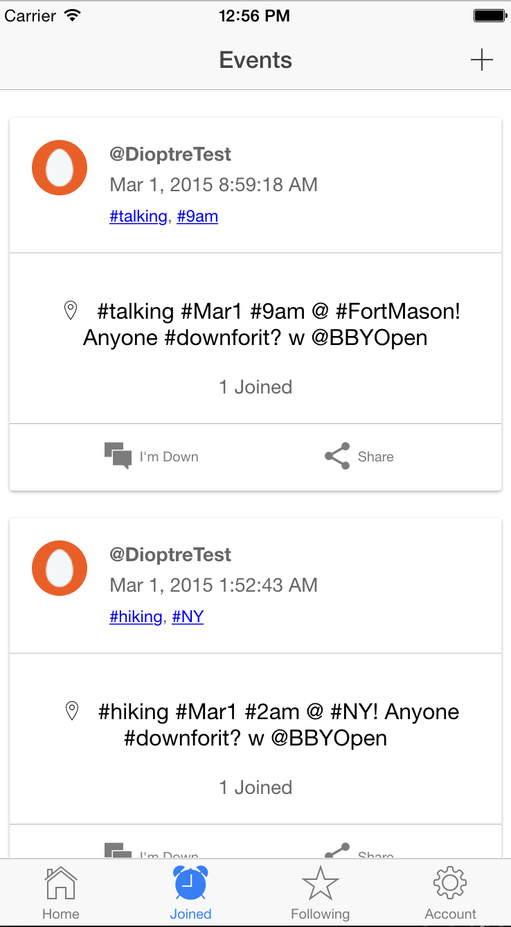
Task: Tap the location pin beside #hiking text
Action: coord(71,711)
